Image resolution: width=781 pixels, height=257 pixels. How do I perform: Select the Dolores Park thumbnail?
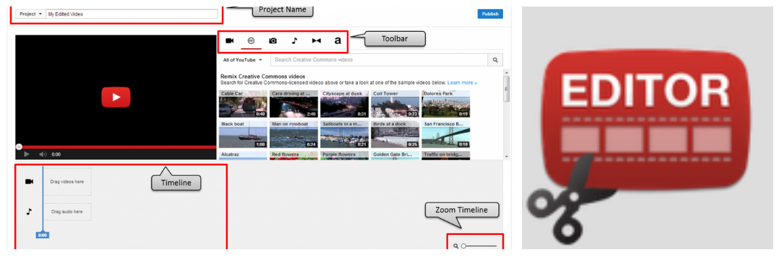446,104
